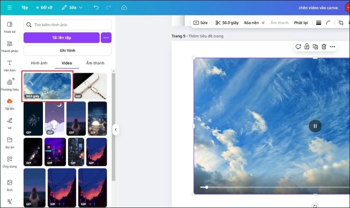Click the uploads panel vertical scrollbar
350x208 pixels.
point(113,127)
